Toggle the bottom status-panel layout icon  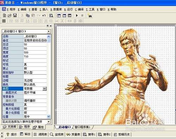tap(64, 15)
